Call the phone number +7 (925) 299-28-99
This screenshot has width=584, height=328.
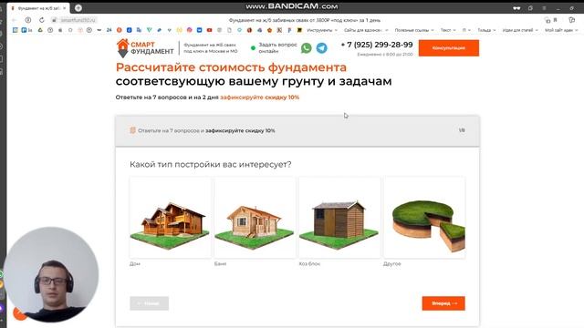(377, 45)
